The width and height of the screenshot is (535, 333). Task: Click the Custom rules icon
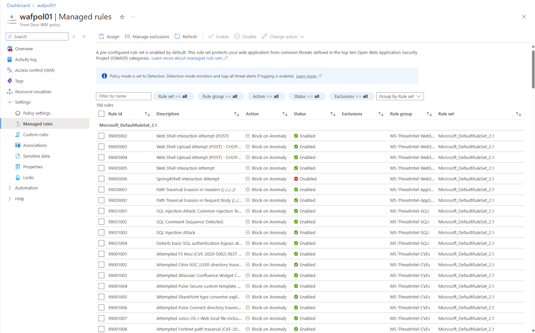pos(18,134)
